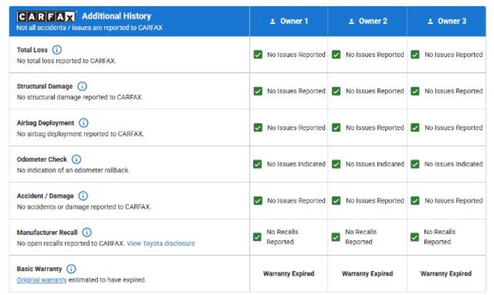Viewport: 494px width, 295px height.
Task: Open the Basic Warranty info icon
Action: tap(71, 269)
